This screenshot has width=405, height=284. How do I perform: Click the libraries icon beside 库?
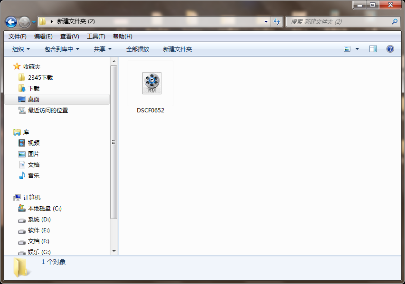point(17,132)
